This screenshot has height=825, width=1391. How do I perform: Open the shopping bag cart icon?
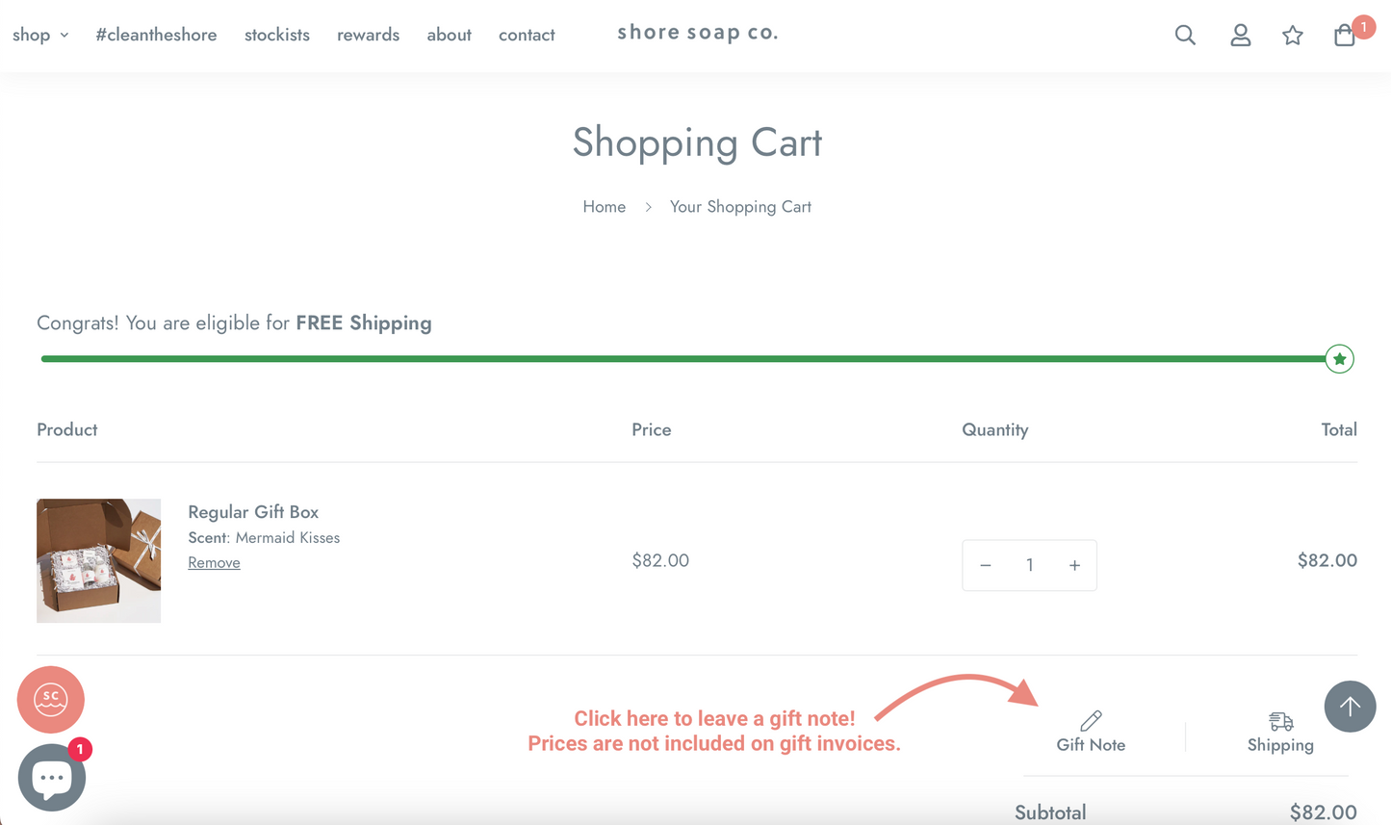coord(1345,36)
